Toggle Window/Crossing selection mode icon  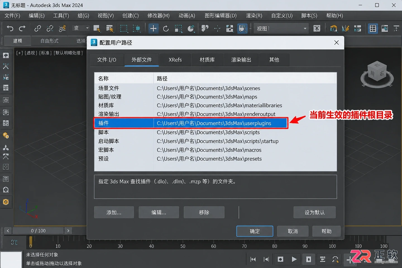click(x=137, y=28)
